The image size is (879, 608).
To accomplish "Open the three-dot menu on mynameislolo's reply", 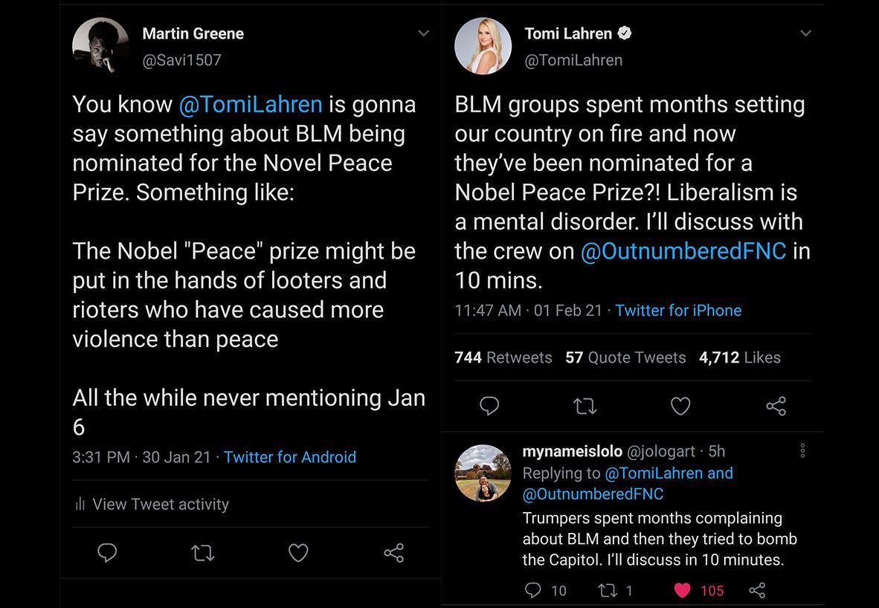I will pyautogui.click(x=802, y=450).
